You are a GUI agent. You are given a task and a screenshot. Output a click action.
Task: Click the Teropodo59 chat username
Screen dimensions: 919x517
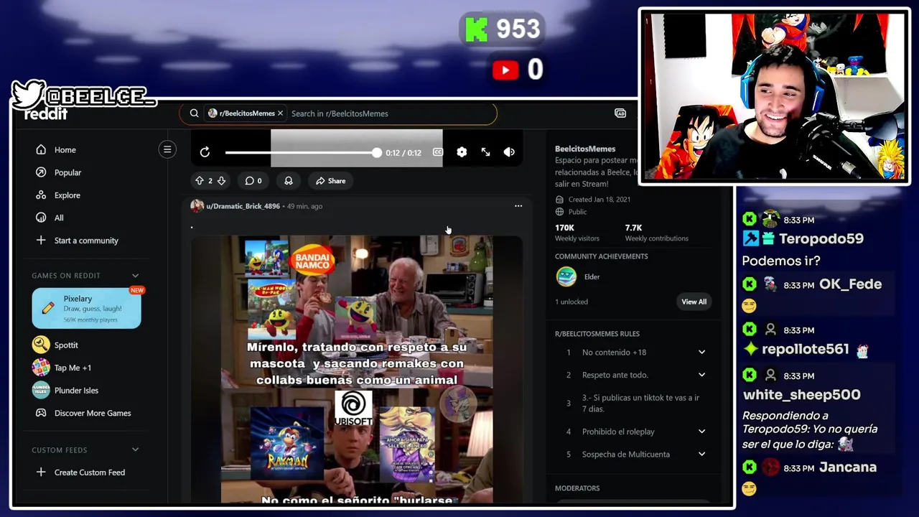[821, 238]
